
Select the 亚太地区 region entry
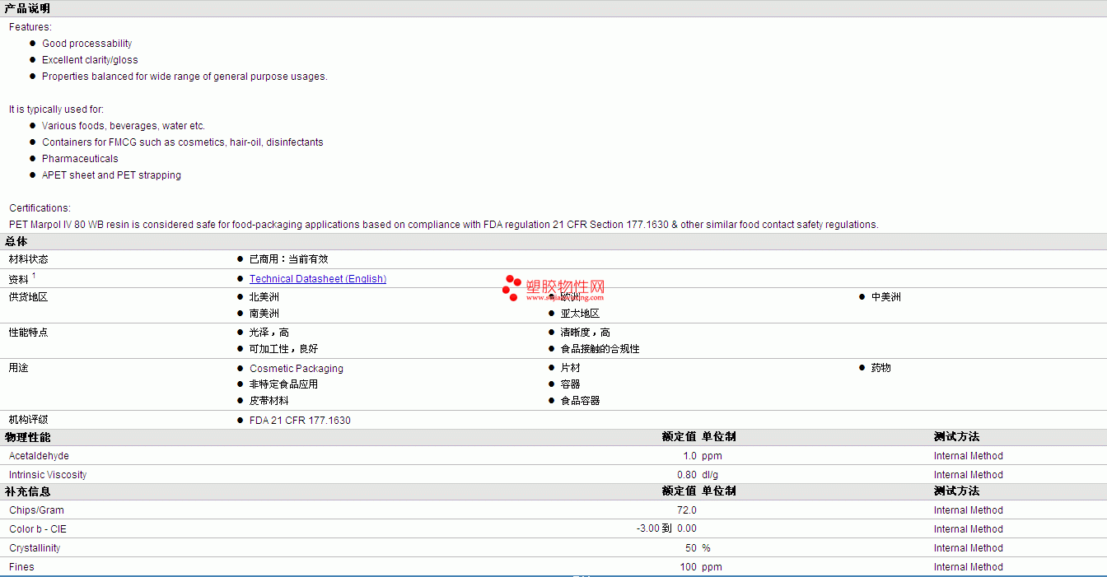coord(580,314)
